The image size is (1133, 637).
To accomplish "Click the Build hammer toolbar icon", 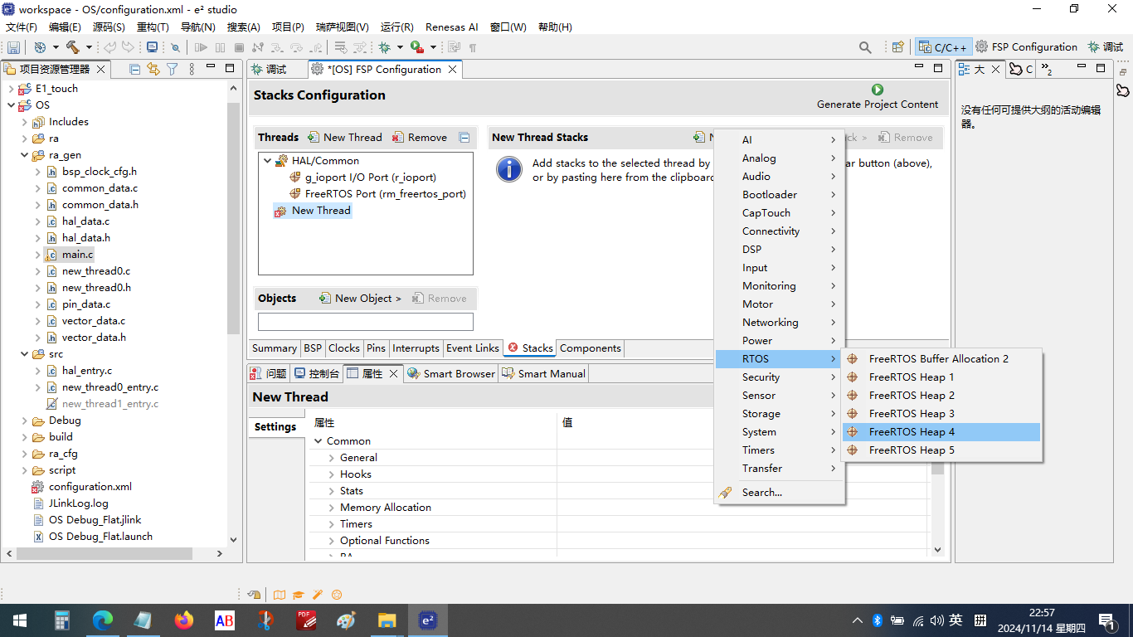I will (x=73, y=48).
